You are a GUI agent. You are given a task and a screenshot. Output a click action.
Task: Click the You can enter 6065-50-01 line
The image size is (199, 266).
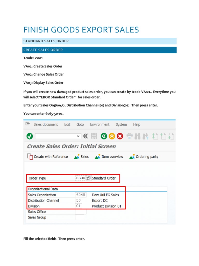point(43,114)
